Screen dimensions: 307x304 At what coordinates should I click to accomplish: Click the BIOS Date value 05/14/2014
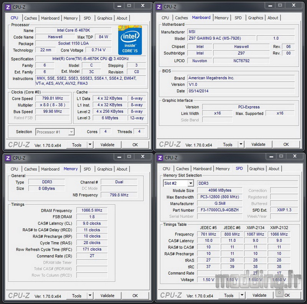pos(241,91)
